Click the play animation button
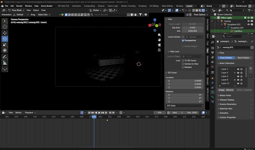The image size is (255, 150). (x=99, y=112)
